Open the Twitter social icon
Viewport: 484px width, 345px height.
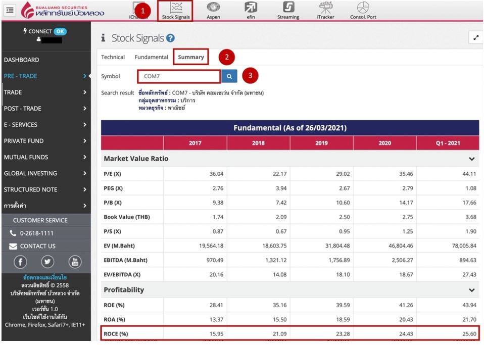point(47,262)
